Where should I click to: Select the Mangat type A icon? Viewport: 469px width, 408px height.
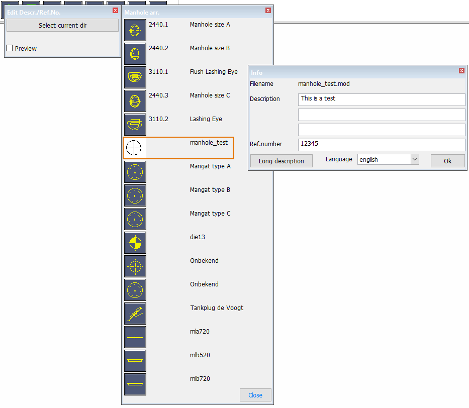coord(135,172)
